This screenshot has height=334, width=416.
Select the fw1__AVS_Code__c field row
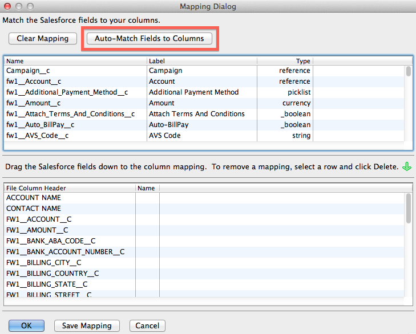tap(204, 136)
